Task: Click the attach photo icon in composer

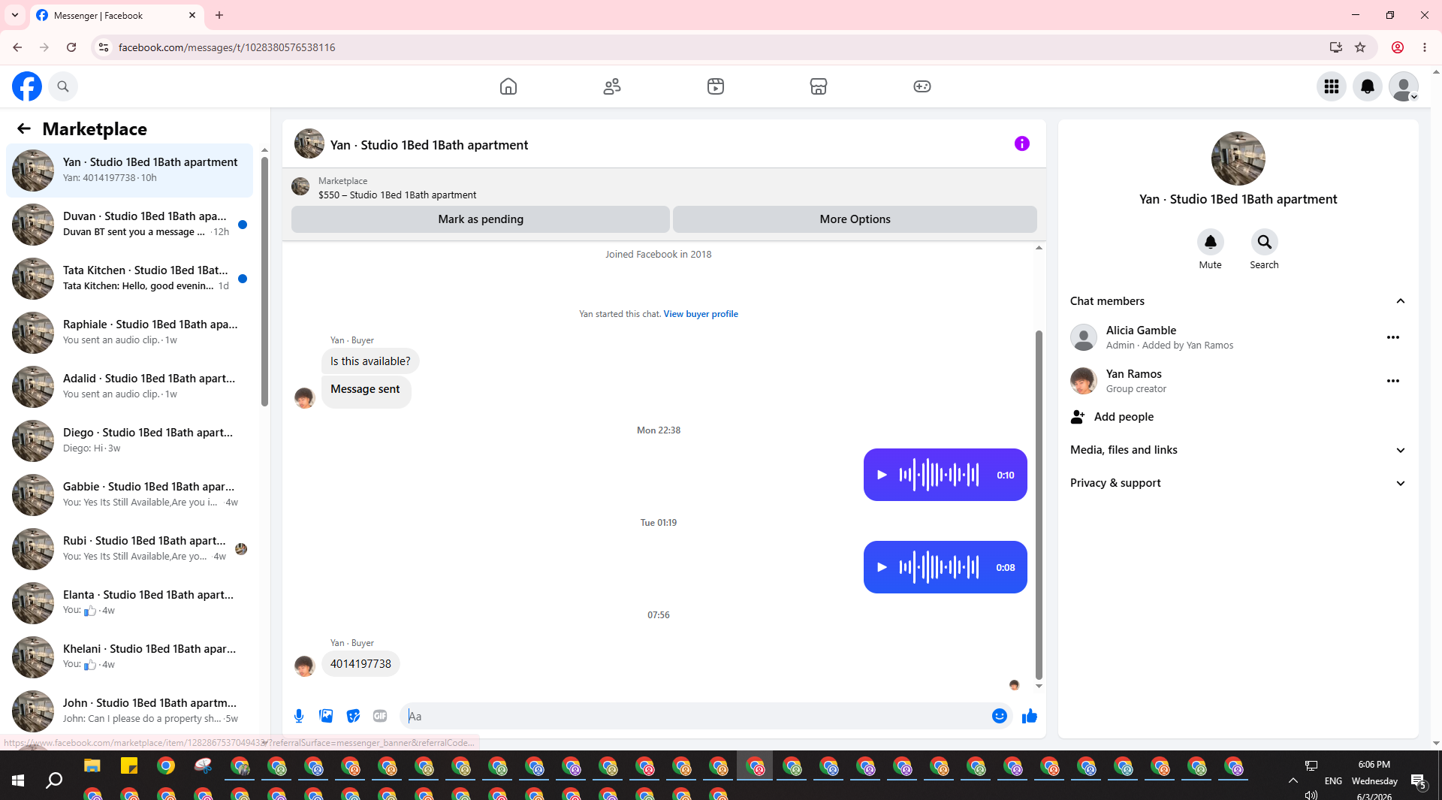Action: 326,716
